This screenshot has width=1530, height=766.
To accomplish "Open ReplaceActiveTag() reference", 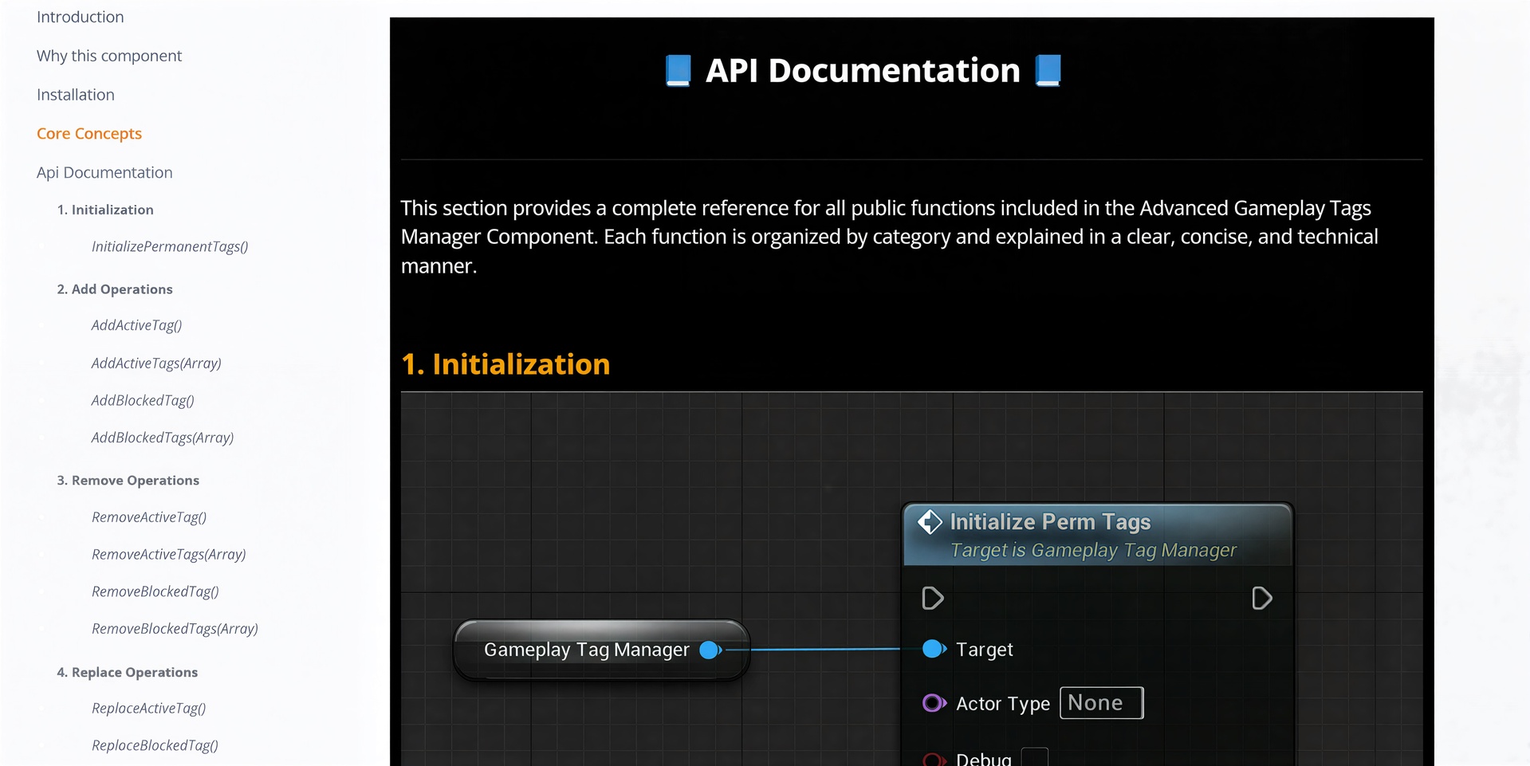I will 149,709.
